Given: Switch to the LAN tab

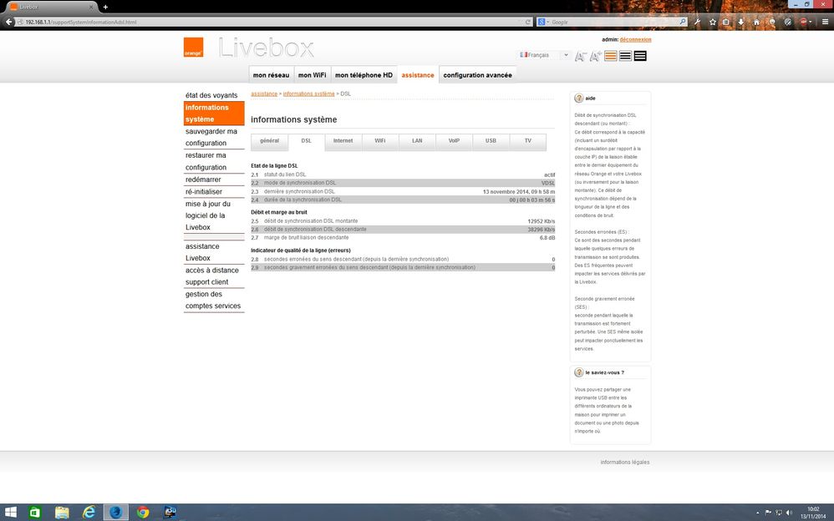Looking at the screenshot, I should click(417, 141).
